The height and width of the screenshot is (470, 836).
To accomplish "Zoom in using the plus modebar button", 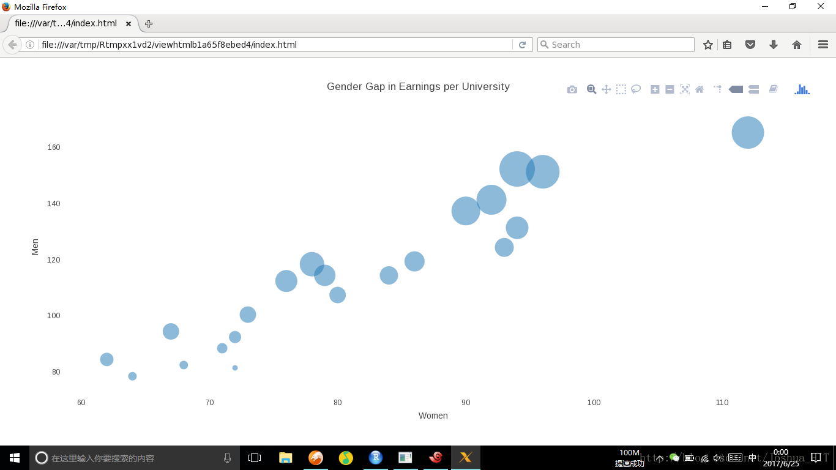I will point(655,89).
